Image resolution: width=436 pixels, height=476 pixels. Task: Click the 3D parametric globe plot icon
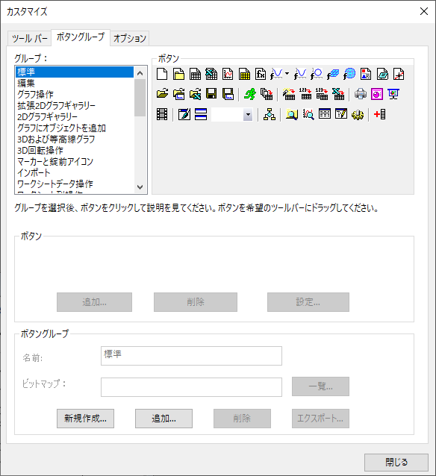coord(349,74)
